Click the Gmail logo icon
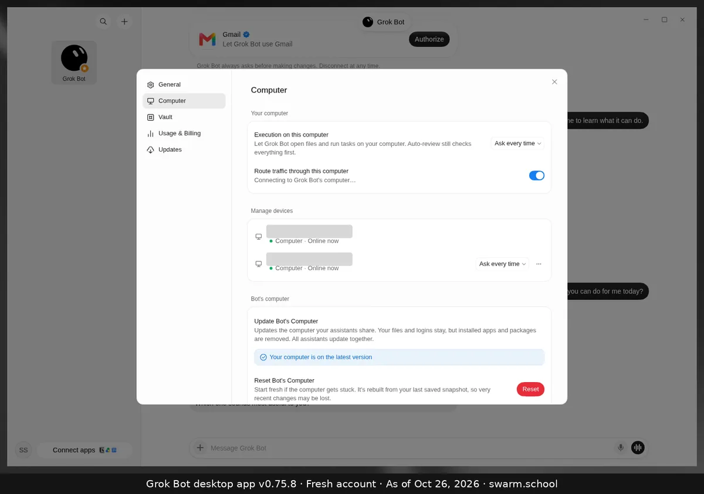 tap(207, 39)
